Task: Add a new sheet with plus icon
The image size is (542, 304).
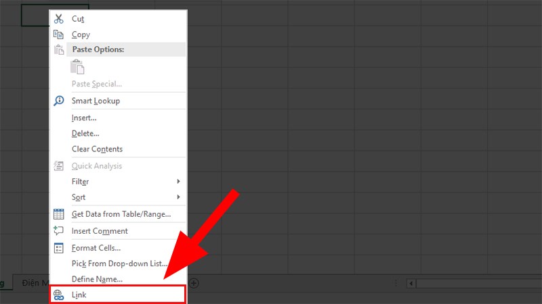Action: click(194, 283)
